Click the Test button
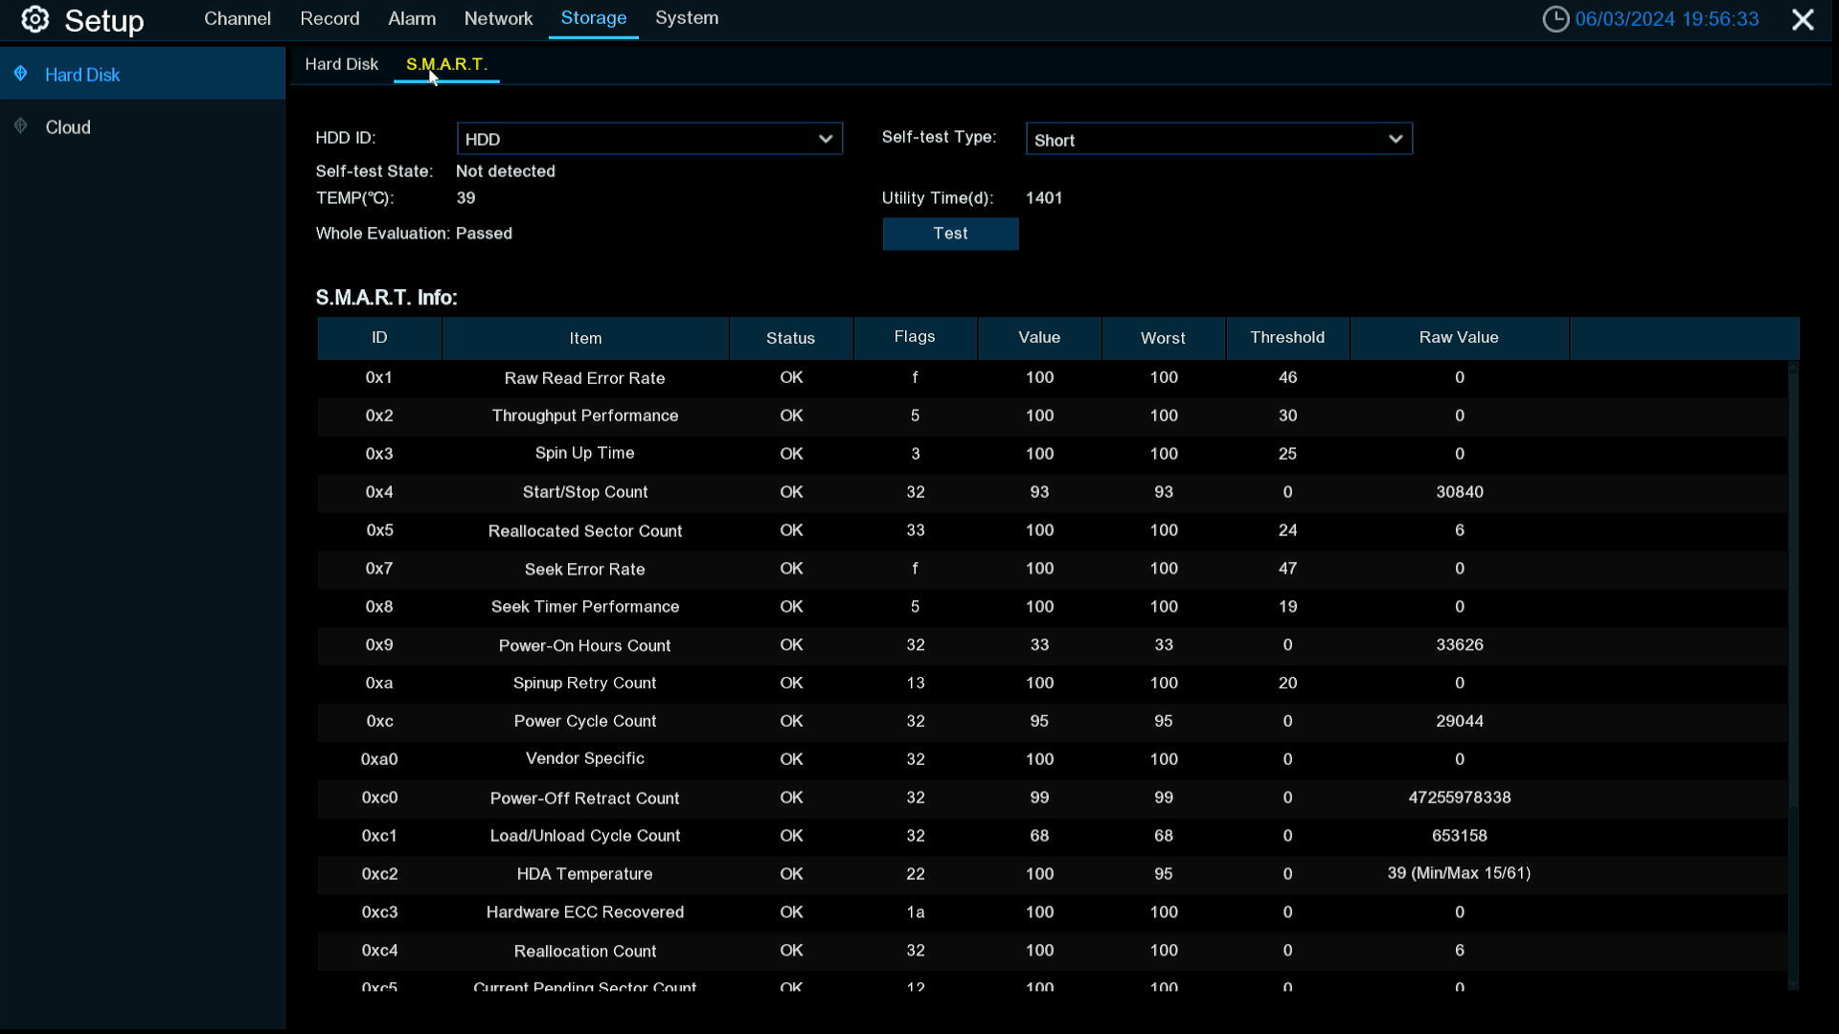This screenshot has height=1034, width=1839. [950, 234]
